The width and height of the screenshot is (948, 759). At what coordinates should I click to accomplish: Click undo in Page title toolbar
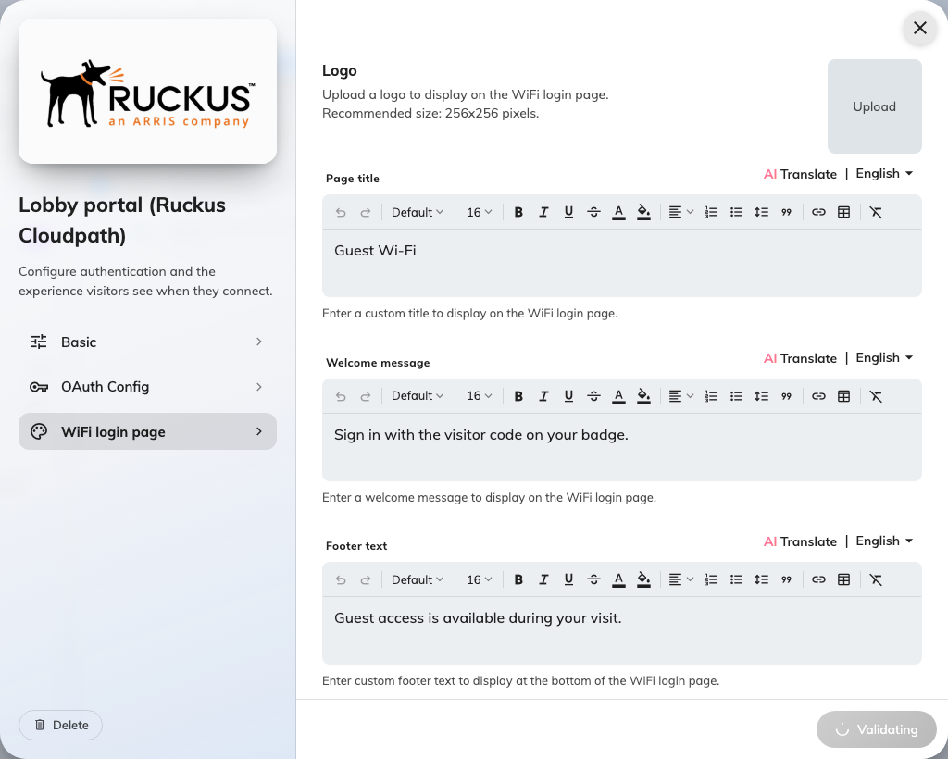click(x=341, y=212)
